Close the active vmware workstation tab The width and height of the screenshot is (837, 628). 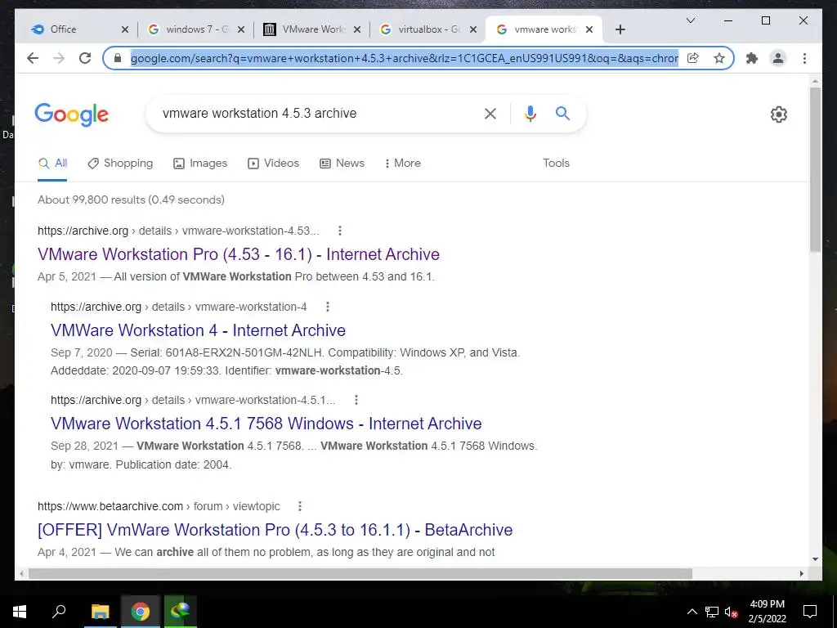(x=589, y=29)
